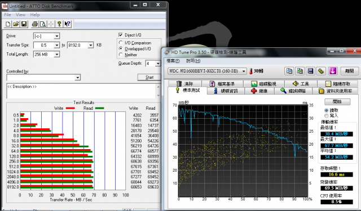The height and width of the screenshot is (211, 361).
Task: Switch to the 錯誤掃描 error scan tab
Action: (x=293, y=91)
